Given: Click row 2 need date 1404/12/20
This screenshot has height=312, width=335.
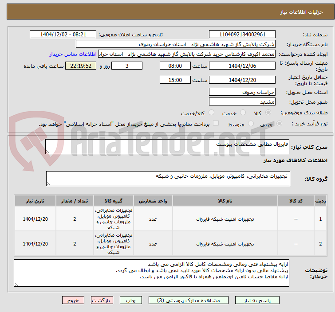Looking at the screenshot, I should [x=35, y=244].
